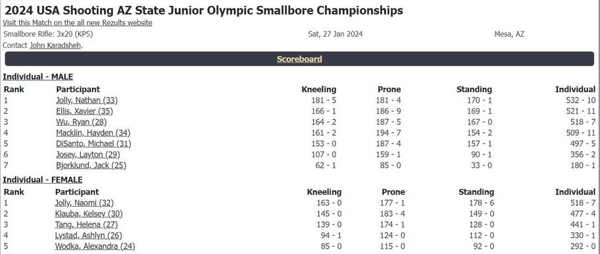Click the Individual - FEMALE heading
This screenshot has height=254, width=600.
pos(43,180)
